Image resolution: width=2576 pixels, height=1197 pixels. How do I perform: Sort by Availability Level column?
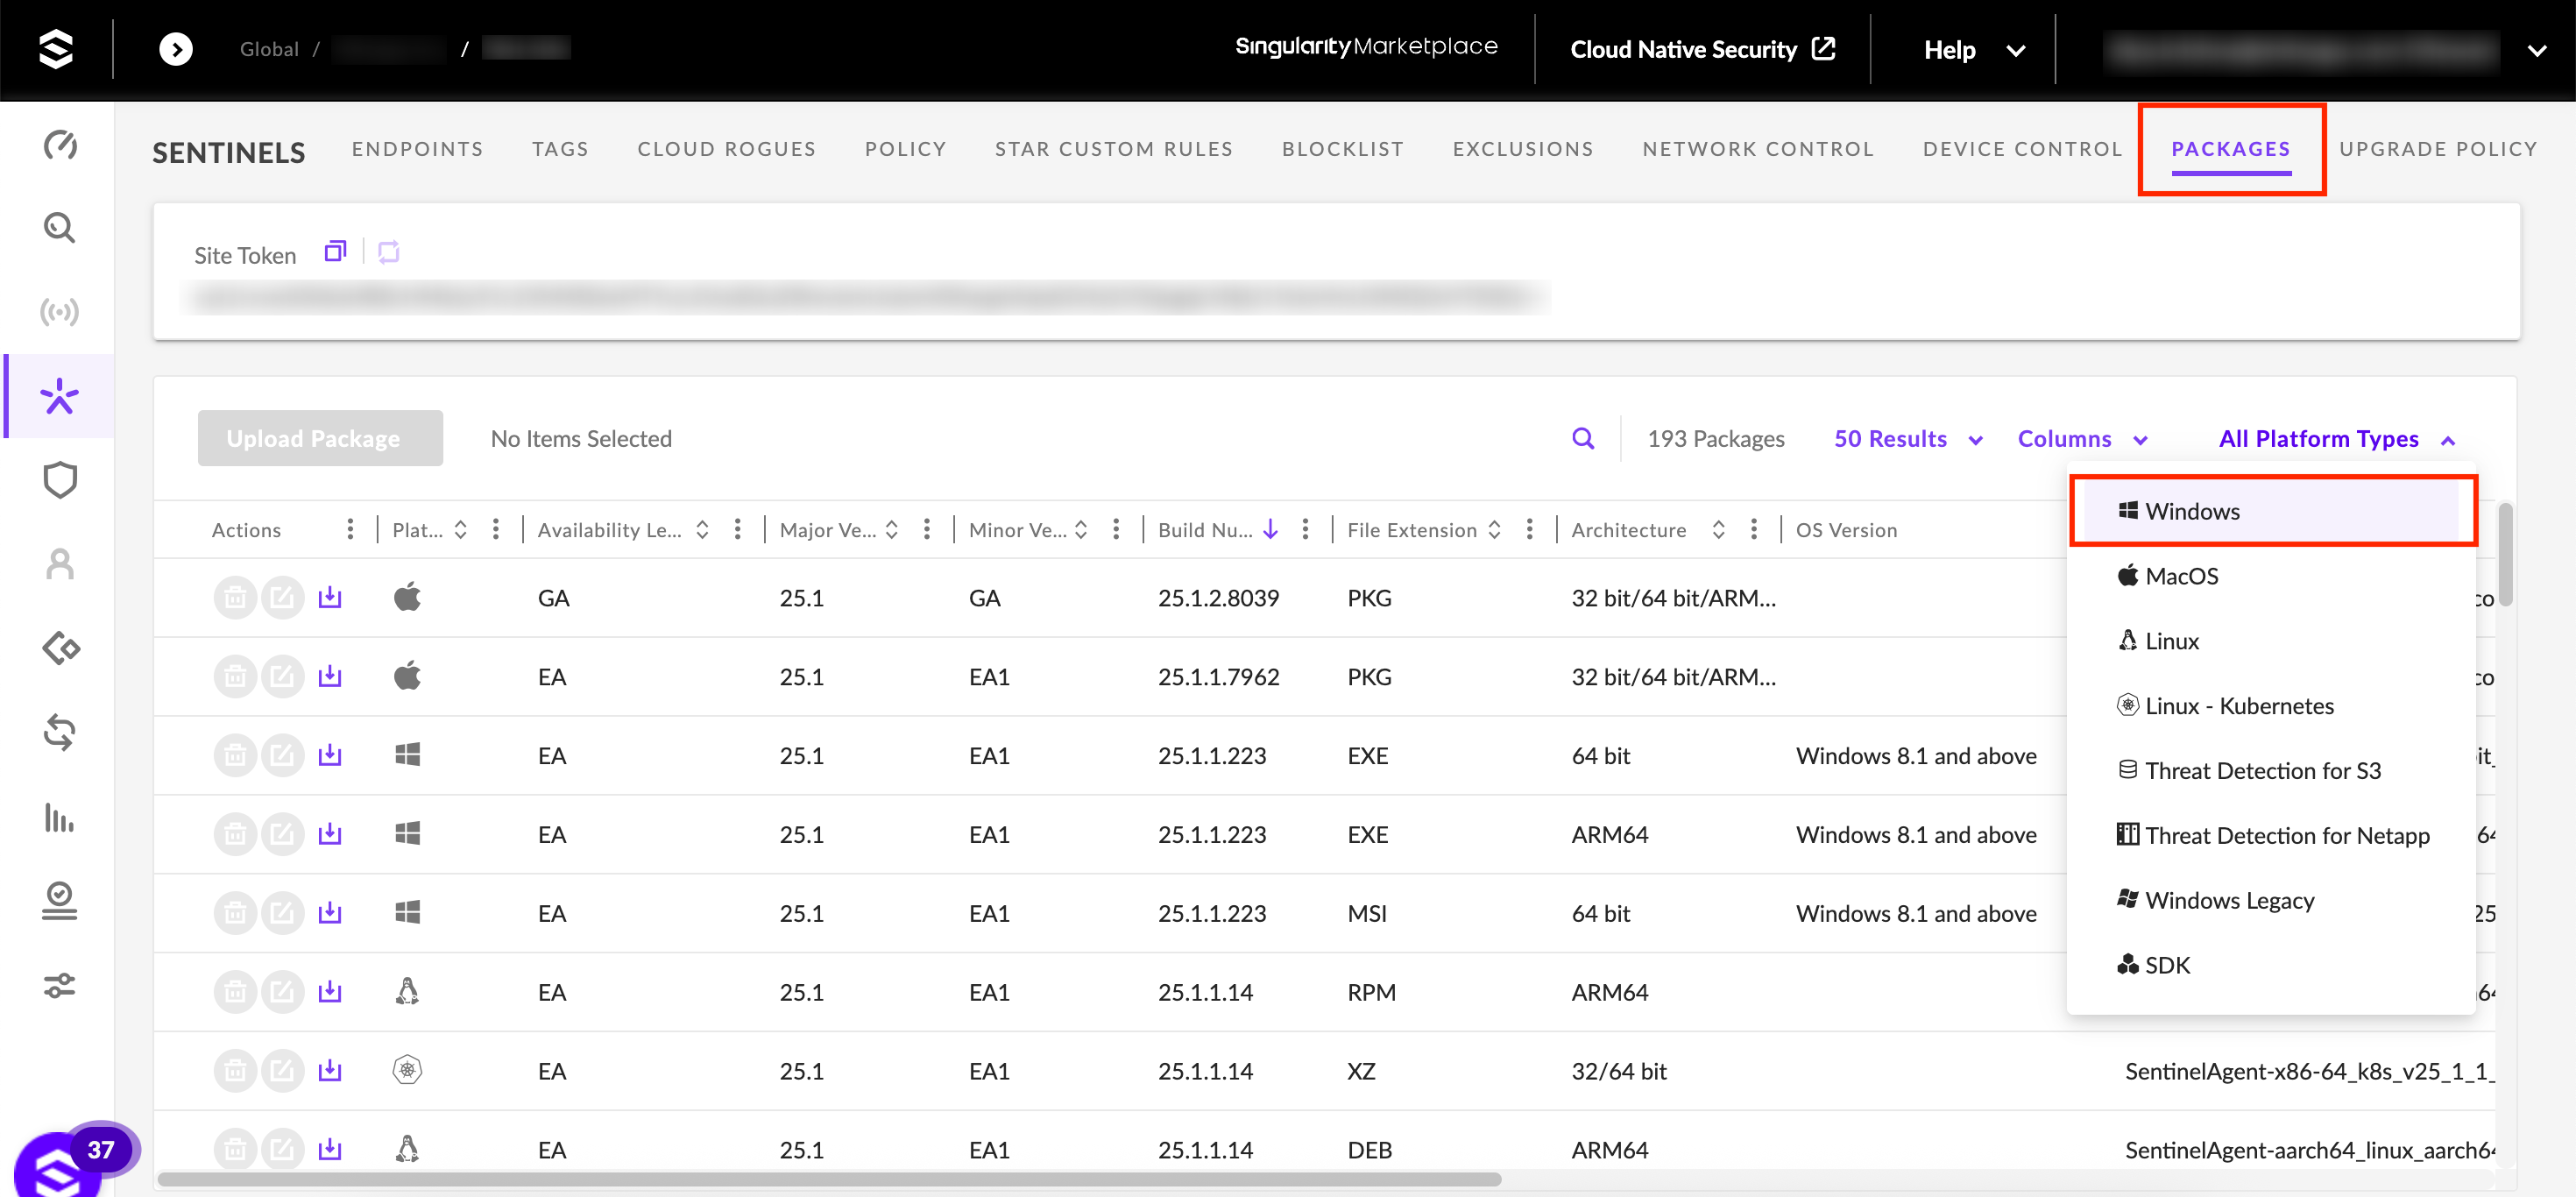click(x=702, y=530)
